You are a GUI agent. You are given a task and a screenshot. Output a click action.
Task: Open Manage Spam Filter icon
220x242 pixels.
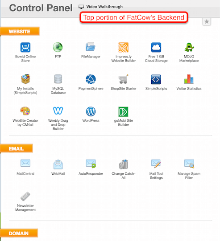pos(189,164)
